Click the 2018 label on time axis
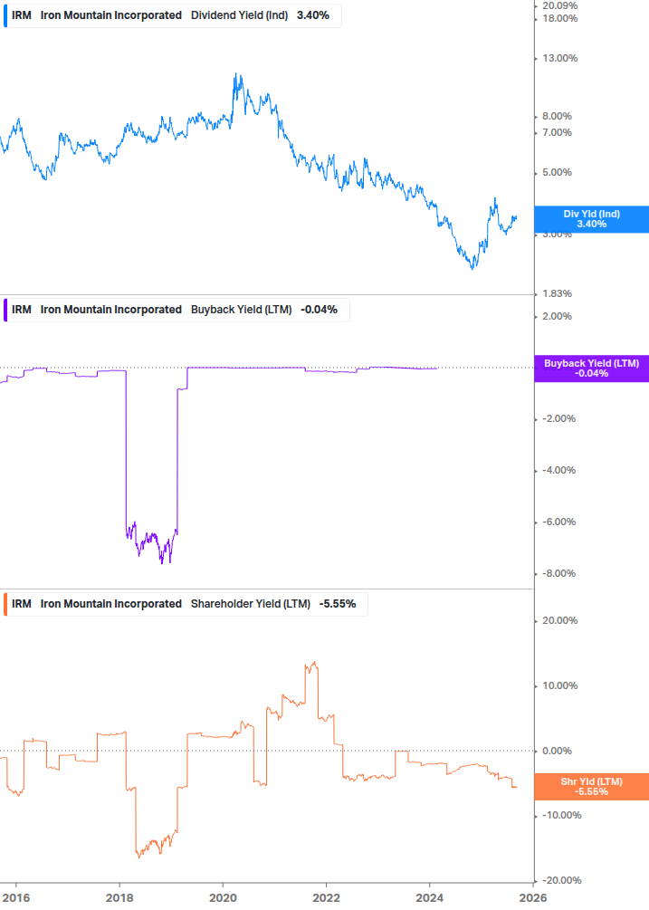The height and width of the screenshot is (910, 649). coord(119,898)
